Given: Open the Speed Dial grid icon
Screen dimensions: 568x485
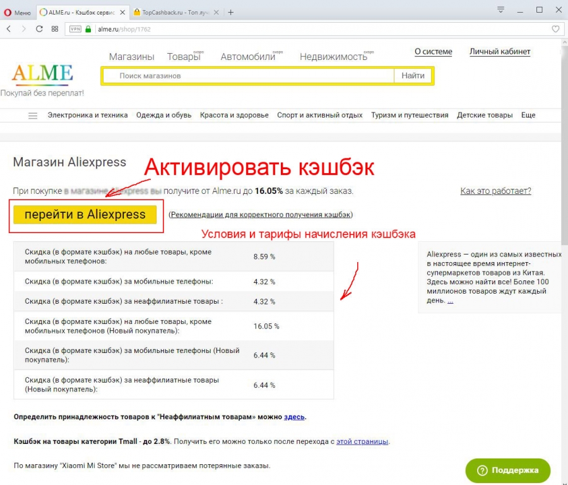Looking at the screenshot, I should coord(55,29).
